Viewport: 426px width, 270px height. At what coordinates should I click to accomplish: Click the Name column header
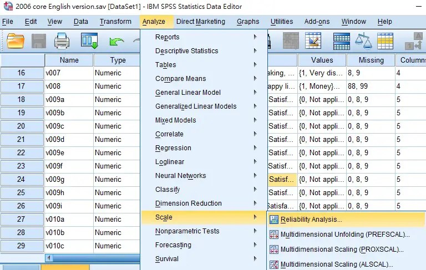click(69, 60)
